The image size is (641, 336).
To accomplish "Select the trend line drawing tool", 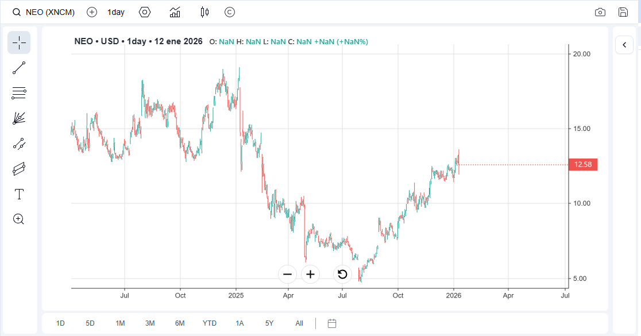I will 19,68.
